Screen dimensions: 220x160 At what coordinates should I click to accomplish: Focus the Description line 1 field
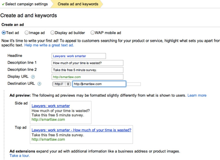pyautogui.click(x=87, y=63)
